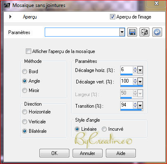Select the Miroir method radio button
This screenshot has height=164, width=167.
(x=25, y=90)
